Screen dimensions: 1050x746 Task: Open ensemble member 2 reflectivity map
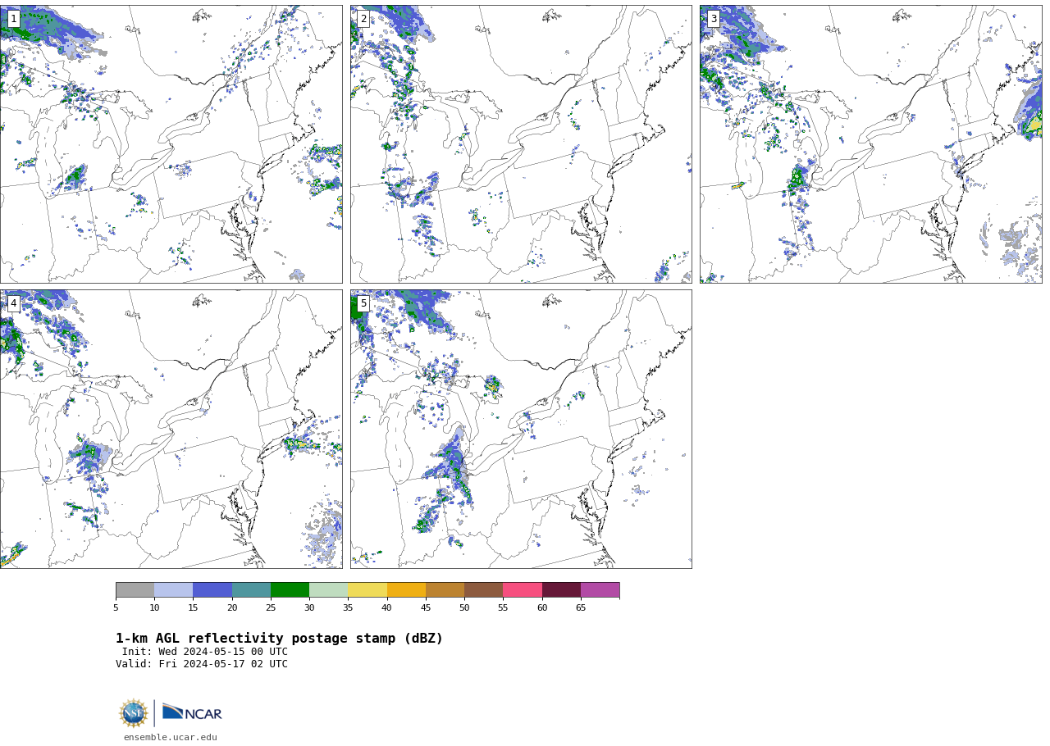click(x=521, y=144)
